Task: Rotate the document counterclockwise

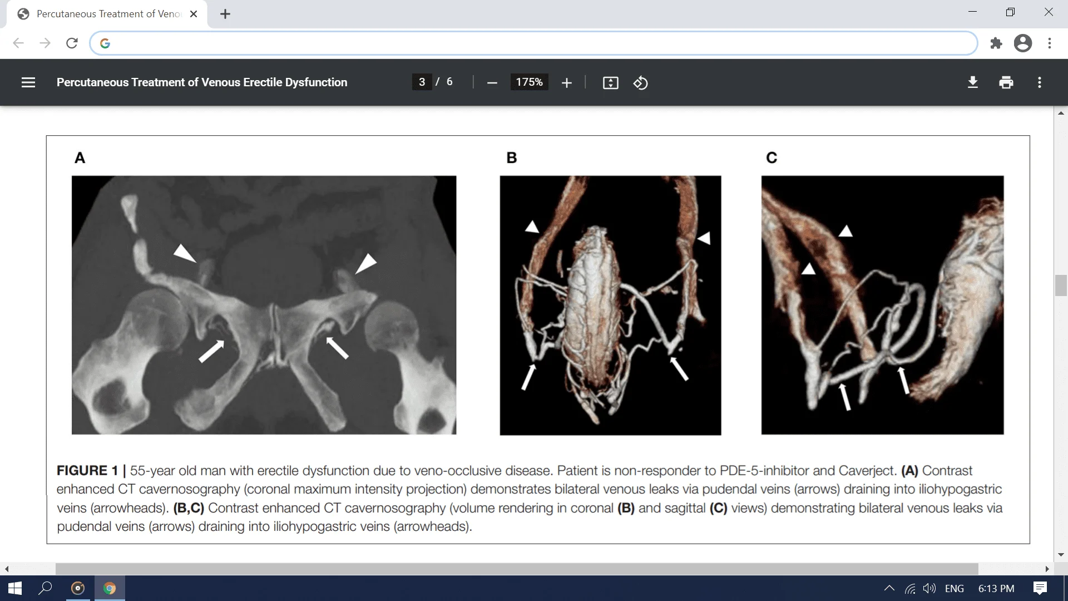Action: (640, 83)
